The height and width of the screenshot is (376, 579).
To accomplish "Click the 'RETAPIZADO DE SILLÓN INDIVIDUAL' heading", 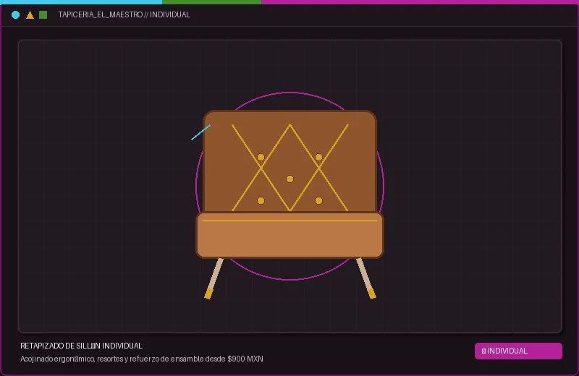I will pos(81,346).
